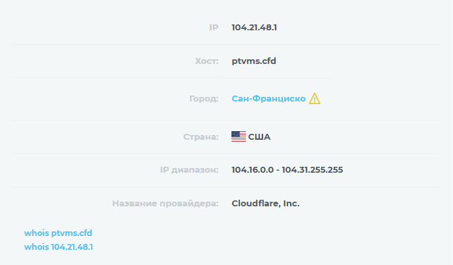This screenshot has height=265, width=453.
Task: Click the IP field label in the top row
Action: [x=213, y=28]
